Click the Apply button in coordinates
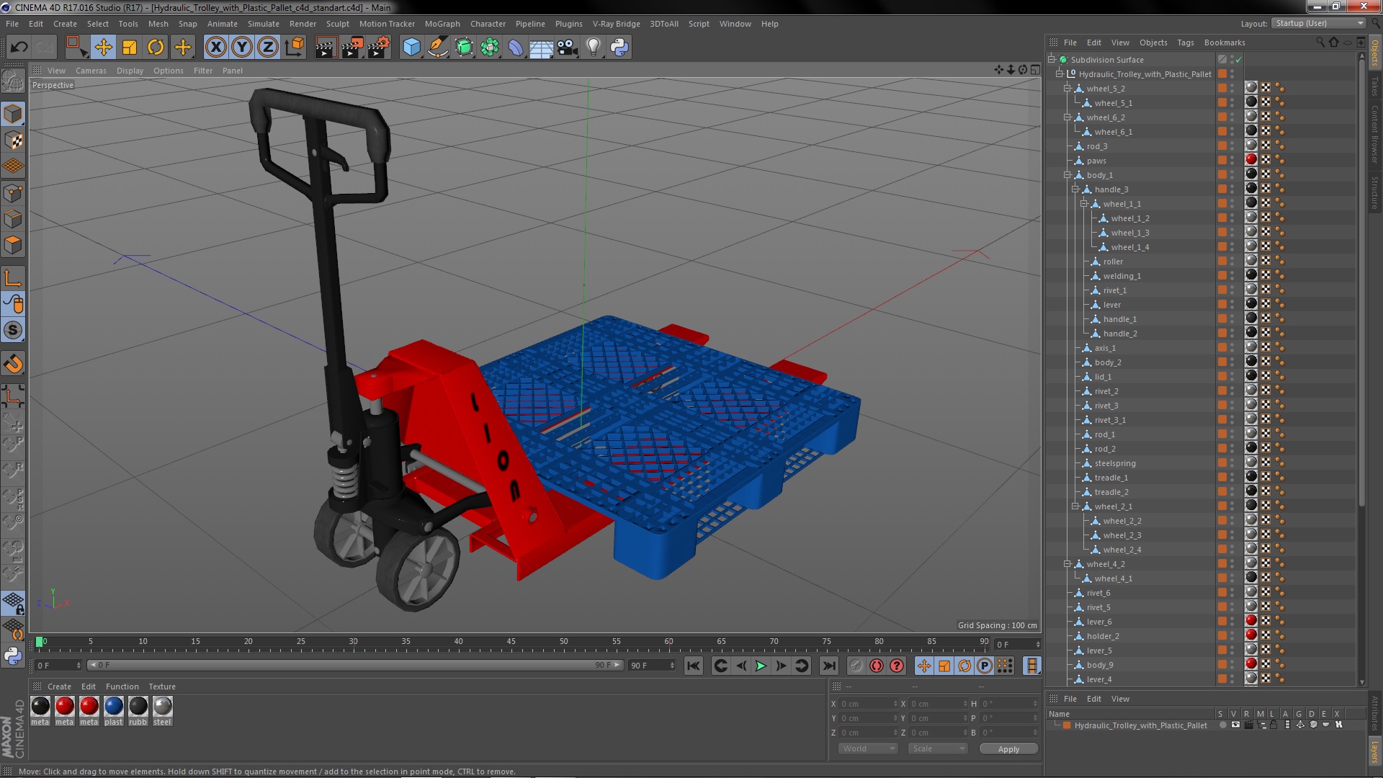Viewport: 1383px width, 778px height. tap(1008, 748)
